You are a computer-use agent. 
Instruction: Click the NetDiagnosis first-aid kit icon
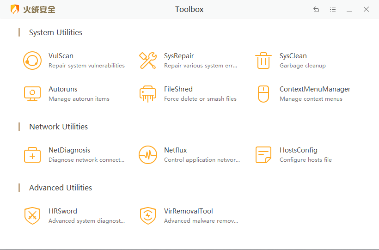tap(32, 155)
